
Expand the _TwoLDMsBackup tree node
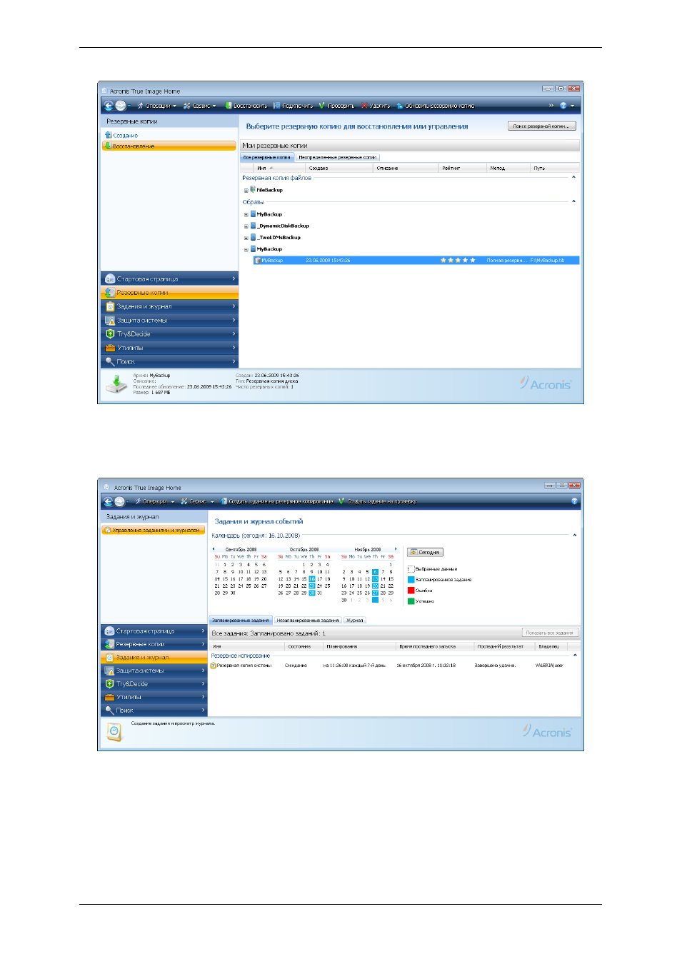(x=246, y=238)
